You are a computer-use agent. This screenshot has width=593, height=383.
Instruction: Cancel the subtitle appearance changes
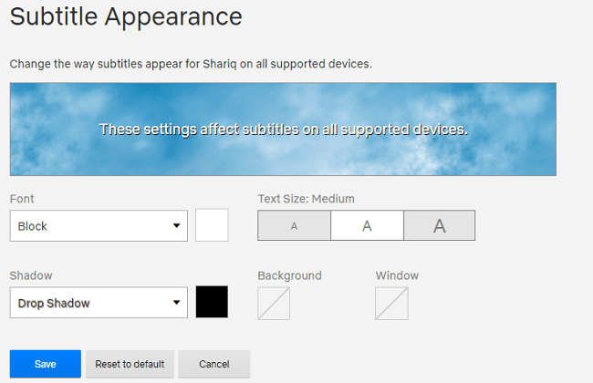(x=214, y=364)
